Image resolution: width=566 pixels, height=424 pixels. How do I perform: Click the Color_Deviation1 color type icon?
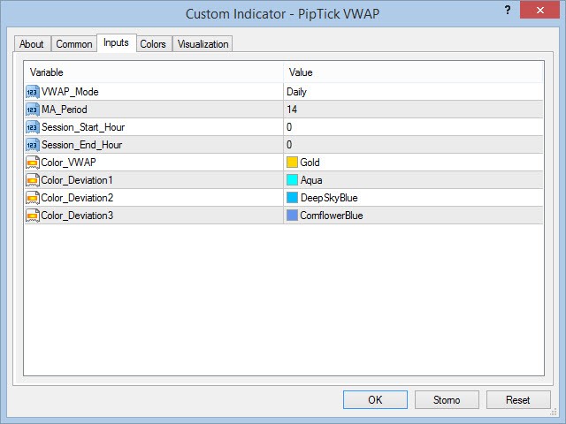click(33, 180)
